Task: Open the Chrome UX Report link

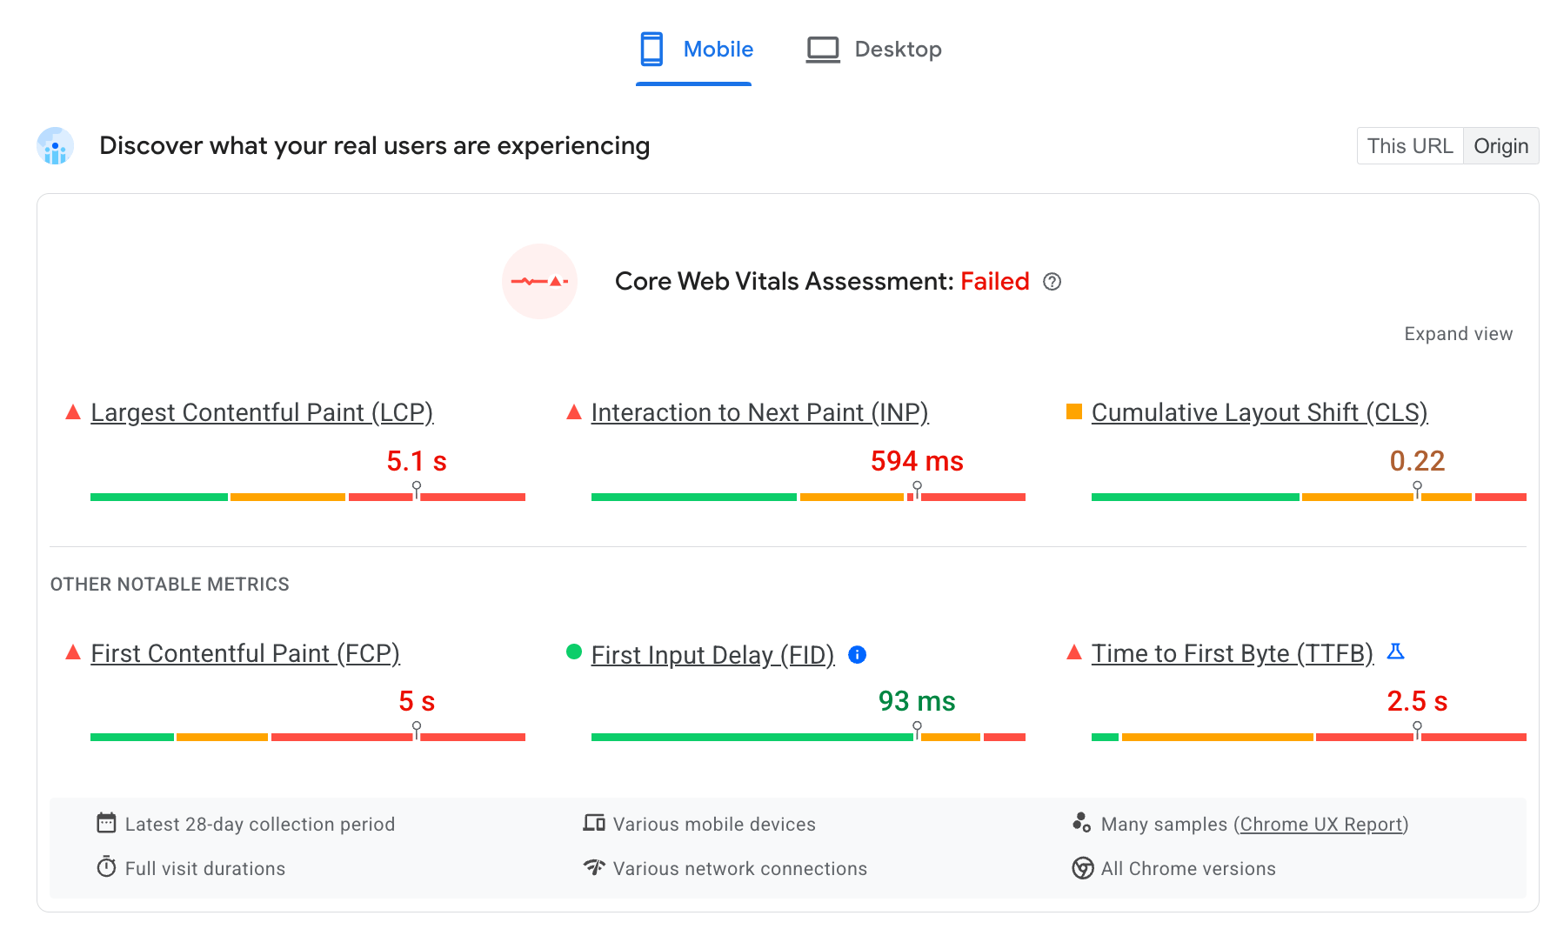Action: (1321, 823)
